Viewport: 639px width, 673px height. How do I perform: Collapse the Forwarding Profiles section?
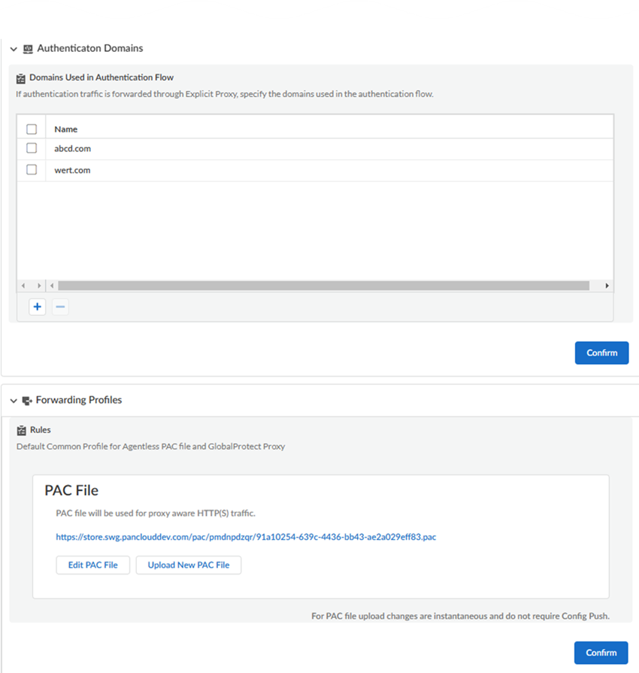(14, 401)
